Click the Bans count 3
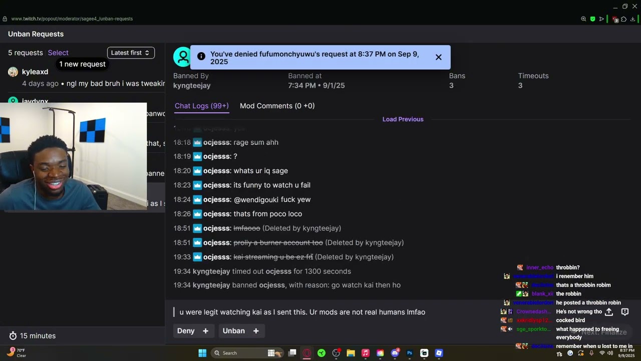 click(x=451, y=86)
